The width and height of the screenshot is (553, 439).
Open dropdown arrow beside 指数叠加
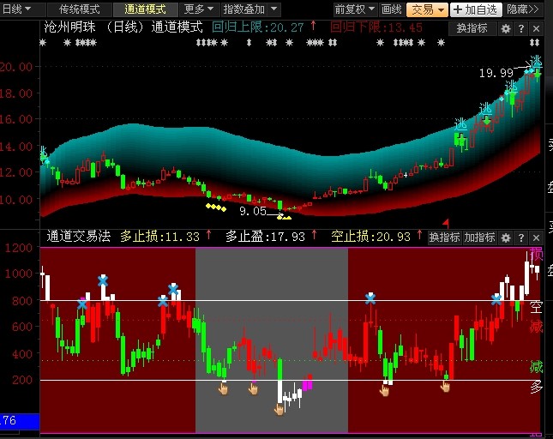click(274, 9)
